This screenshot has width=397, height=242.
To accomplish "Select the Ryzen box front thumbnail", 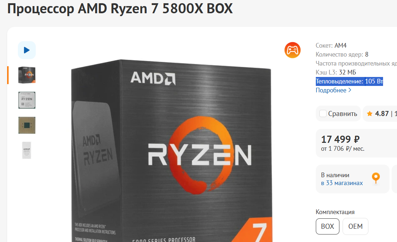I will click(x=27, y=75).
